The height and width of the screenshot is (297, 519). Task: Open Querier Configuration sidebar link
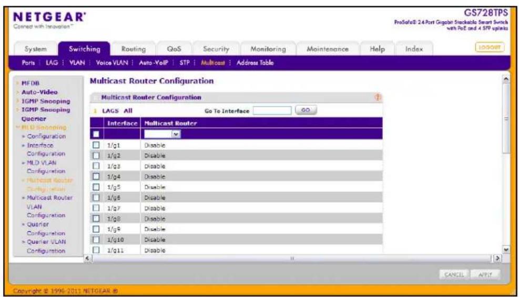(46, 229)
